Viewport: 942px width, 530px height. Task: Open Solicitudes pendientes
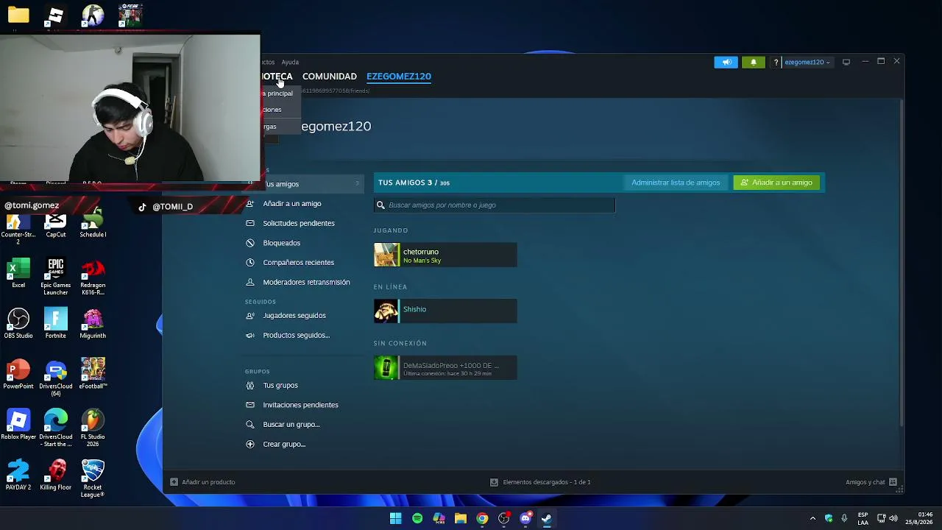click(x=298, y=223)
